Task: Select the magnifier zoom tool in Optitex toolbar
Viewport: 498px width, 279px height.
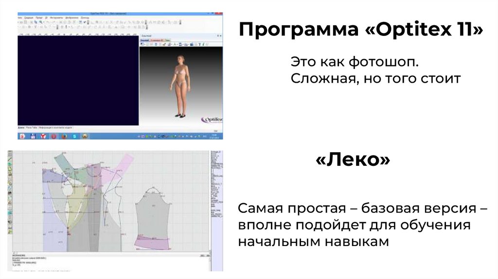Action: pyautogui.click(x=41, y=22)
